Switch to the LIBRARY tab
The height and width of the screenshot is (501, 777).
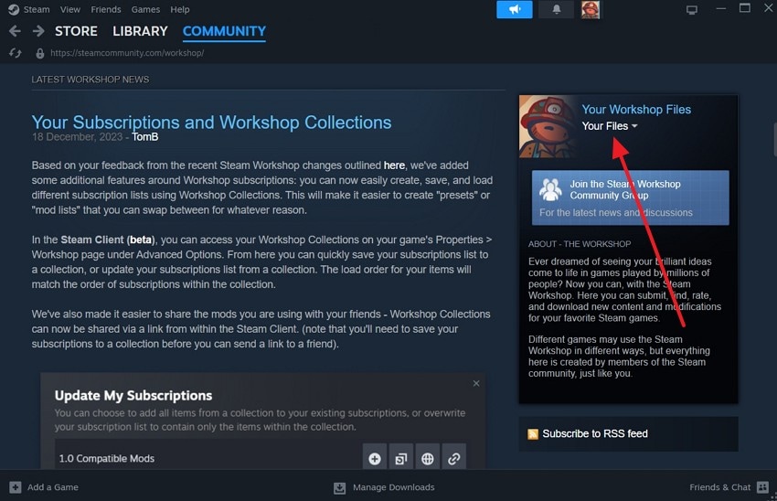click(140, 31)
